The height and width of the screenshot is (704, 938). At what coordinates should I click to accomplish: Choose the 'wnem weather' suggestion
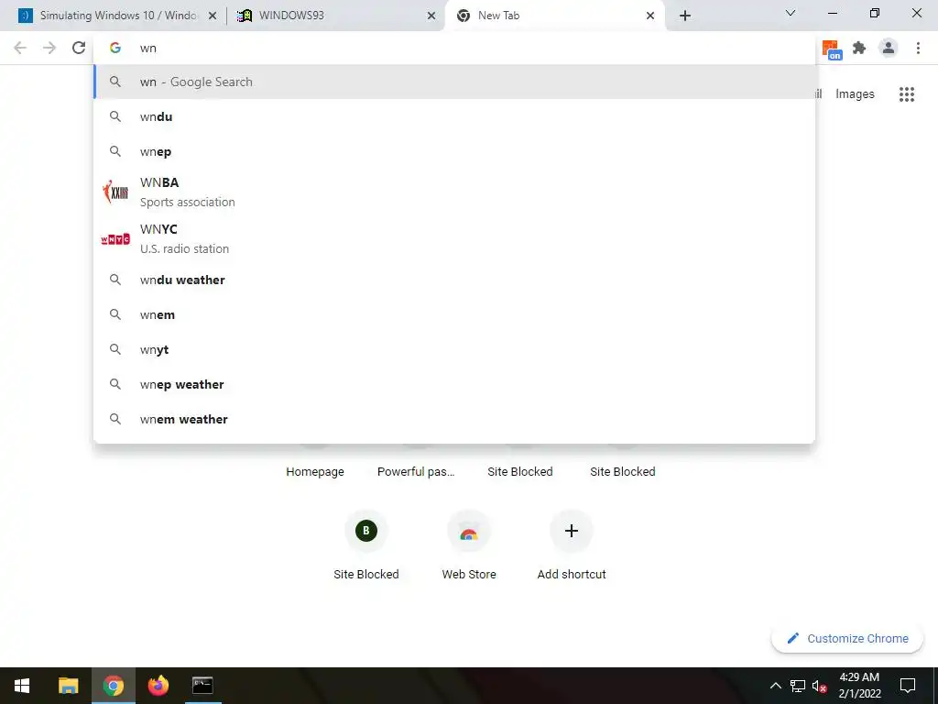click(454, 419)
